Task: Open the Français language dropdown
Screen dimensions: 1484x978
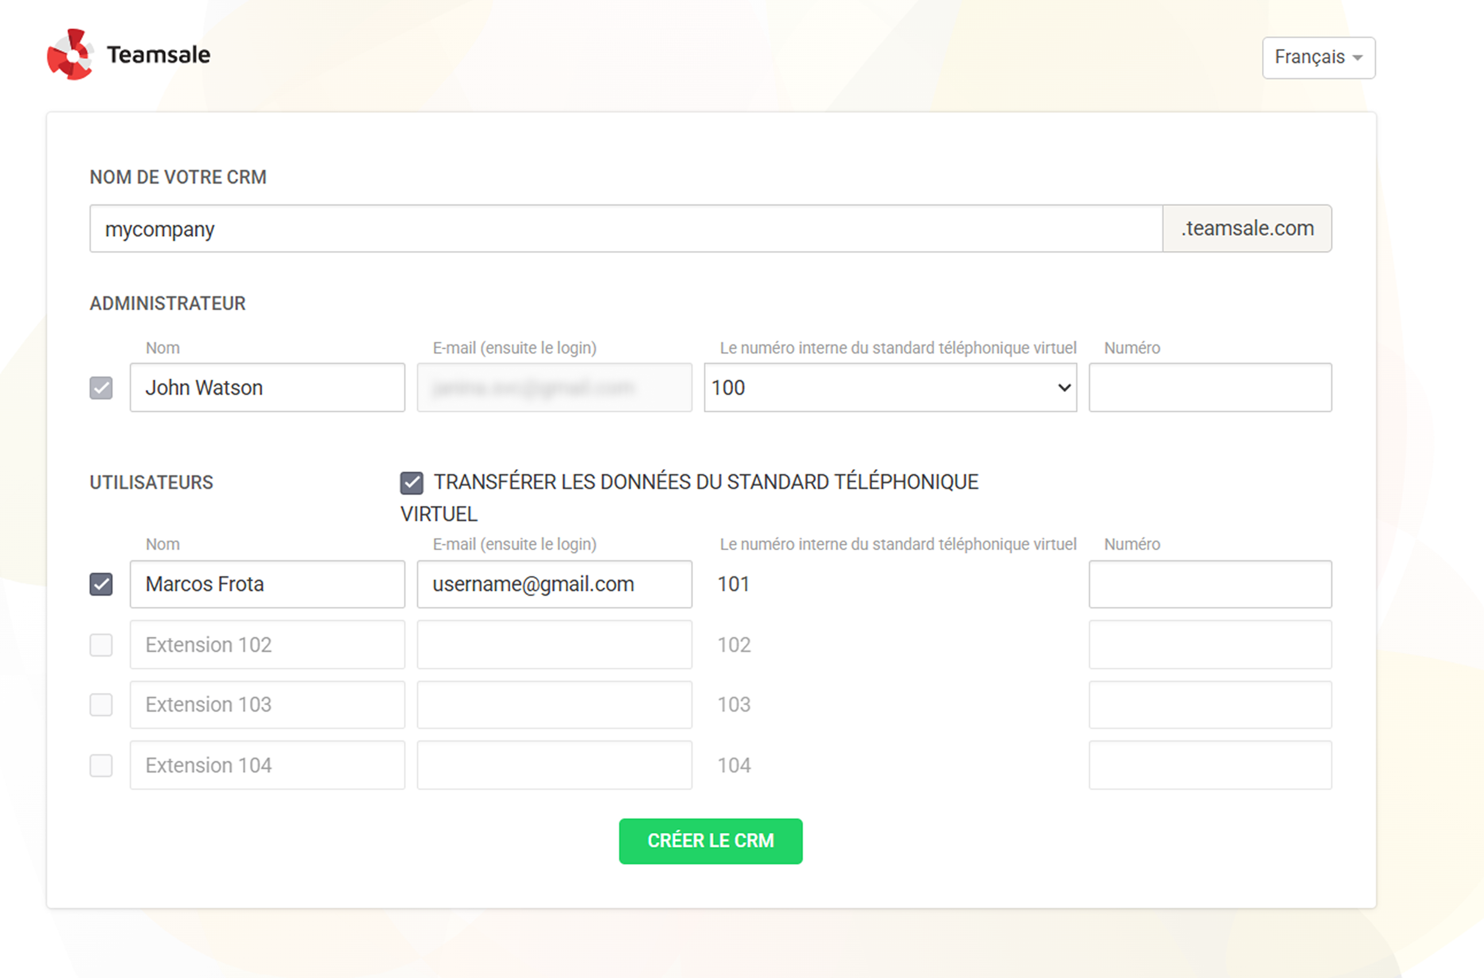Action: pyautogui.click(x=1318, y=57)
